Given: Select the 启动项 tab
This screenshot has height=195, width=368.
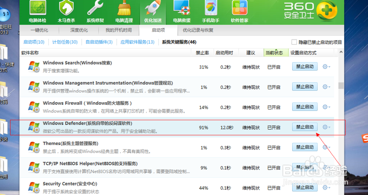Looking at the screenshot, I should [x=158, y=30].
